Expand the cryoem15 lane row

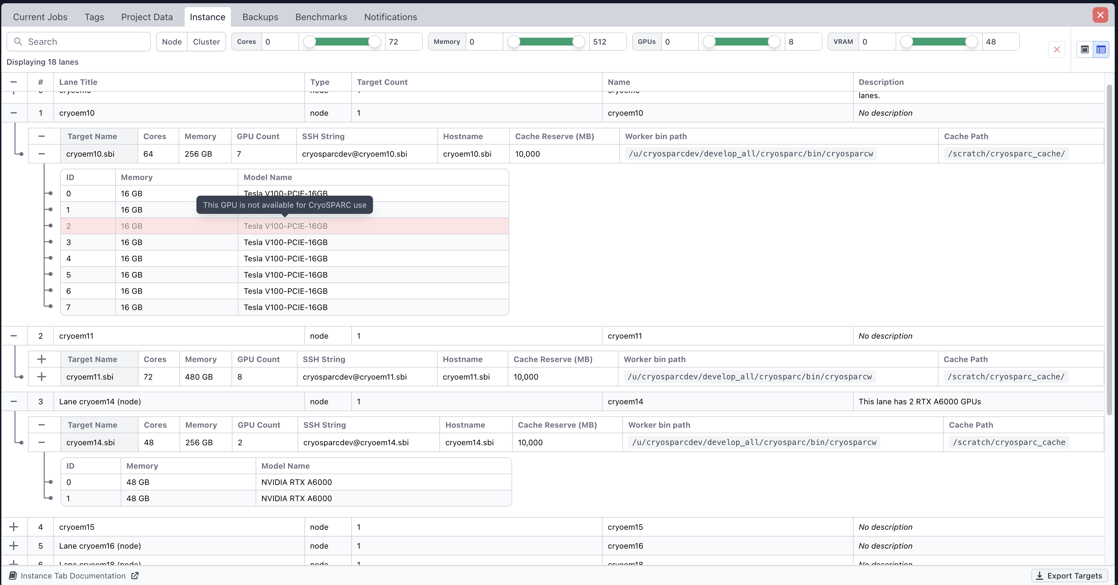point(14,527)
